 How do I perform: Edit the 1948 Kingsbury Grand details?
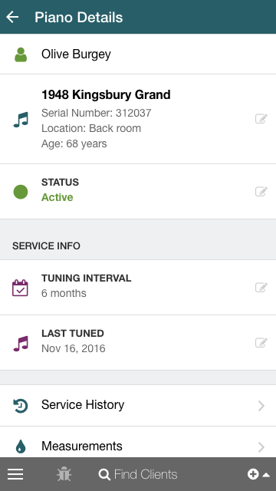(x=261, y=119)
